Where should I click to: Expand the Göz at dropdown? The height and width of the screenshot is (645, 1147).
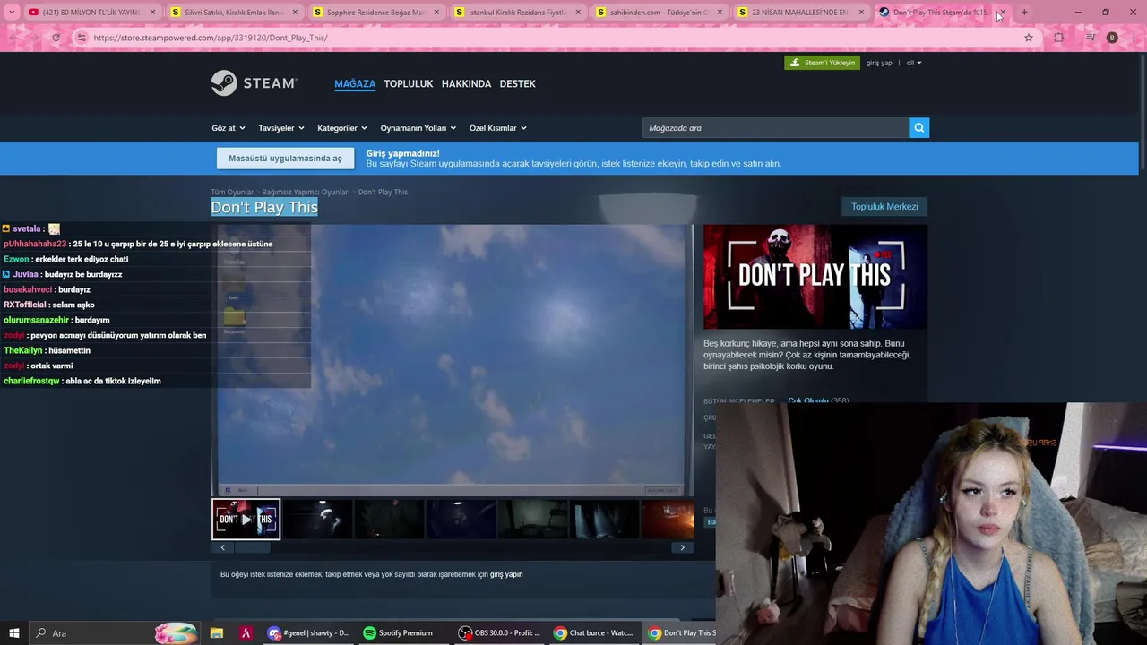tap(228, 128)
